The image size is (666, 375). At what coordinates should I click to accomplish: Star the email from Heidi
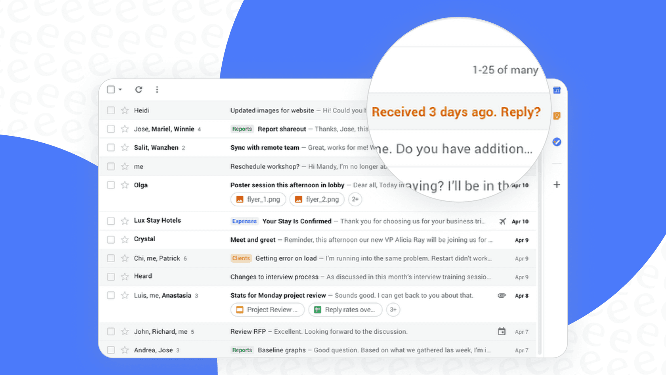(x=125, y=110)
